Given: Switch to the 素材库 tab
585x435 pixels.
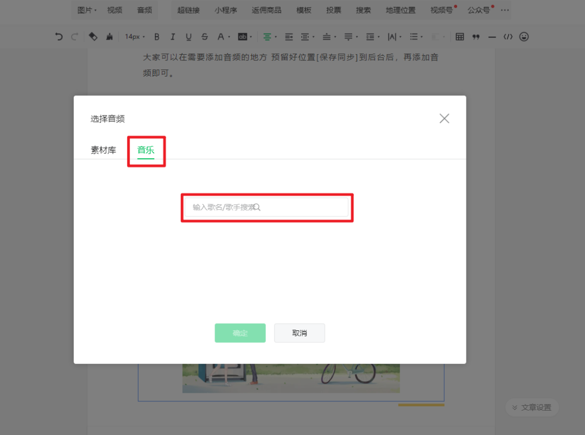Looking at the screenshot, I should pos(103,150).
